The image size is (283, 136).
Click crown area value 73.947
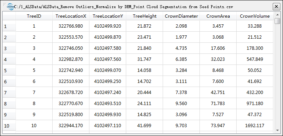(x=218, y=126)
